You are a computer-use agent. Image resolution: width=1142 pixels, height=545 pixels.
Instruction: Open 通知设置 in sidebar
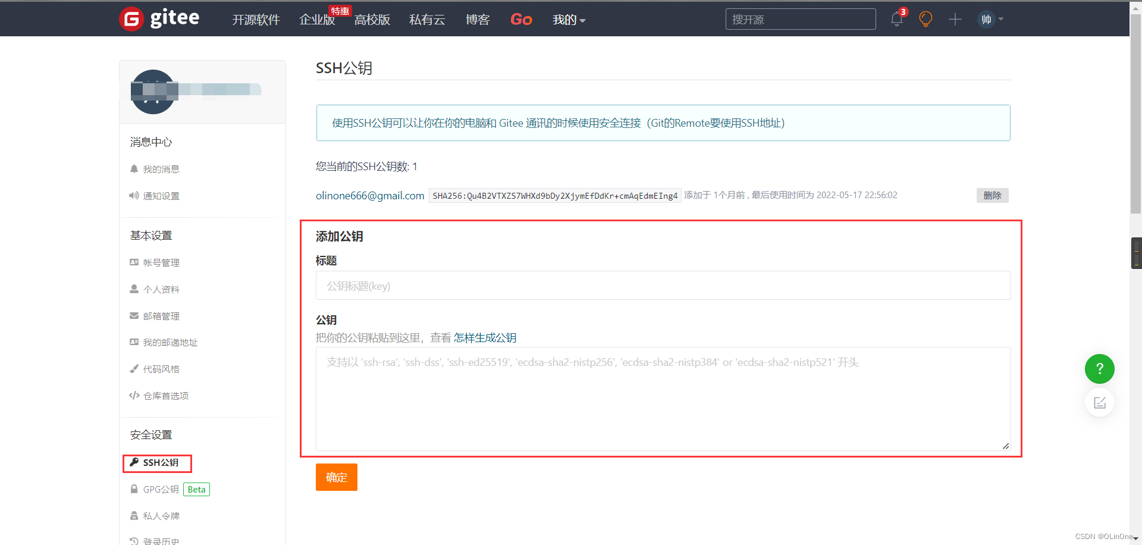coord(161,196)
